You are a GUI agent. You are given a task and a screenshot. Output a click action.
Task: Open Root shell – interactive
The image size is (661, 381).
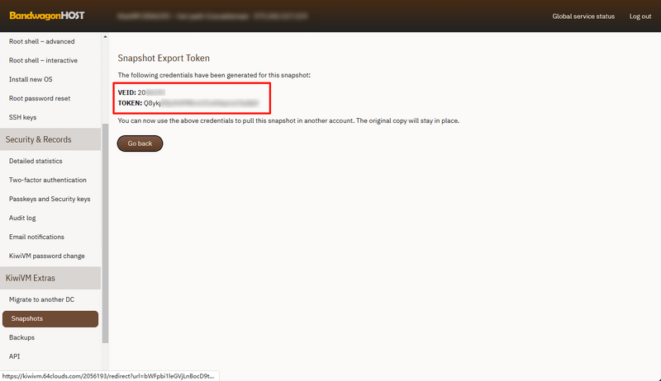43,60
